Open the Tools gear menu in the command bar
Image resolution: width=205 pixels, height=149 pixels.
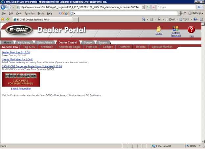coord(186,19)
